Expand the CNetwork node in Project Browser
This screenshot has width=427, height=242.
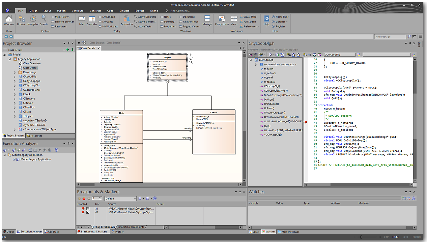tap(14, 99)
